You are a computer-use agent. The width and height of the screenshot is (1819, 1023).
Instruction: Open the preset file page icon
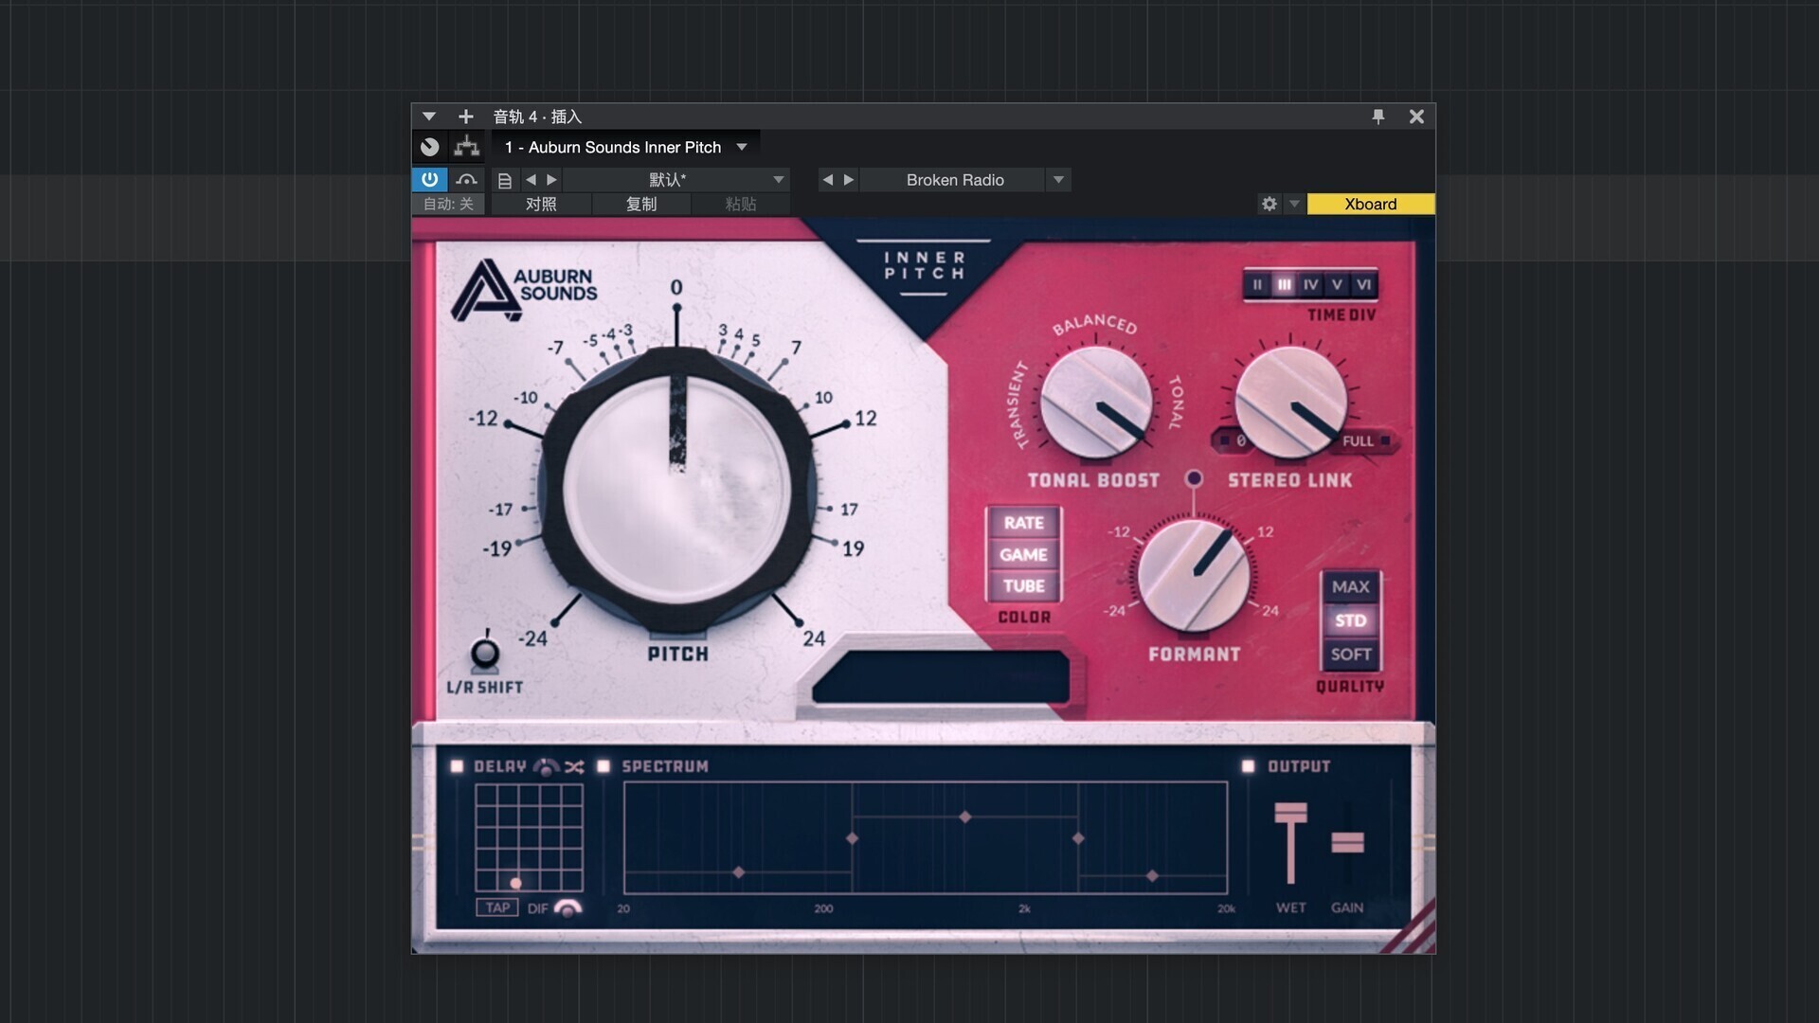click(x=505, y=180)
